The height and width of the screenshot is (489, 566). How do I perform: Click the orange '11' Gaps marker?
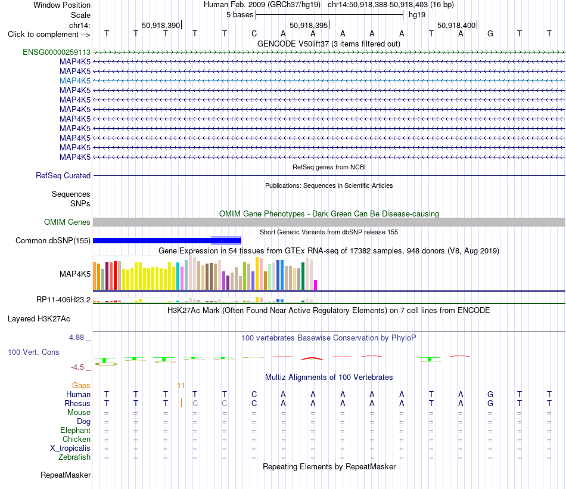181,386
